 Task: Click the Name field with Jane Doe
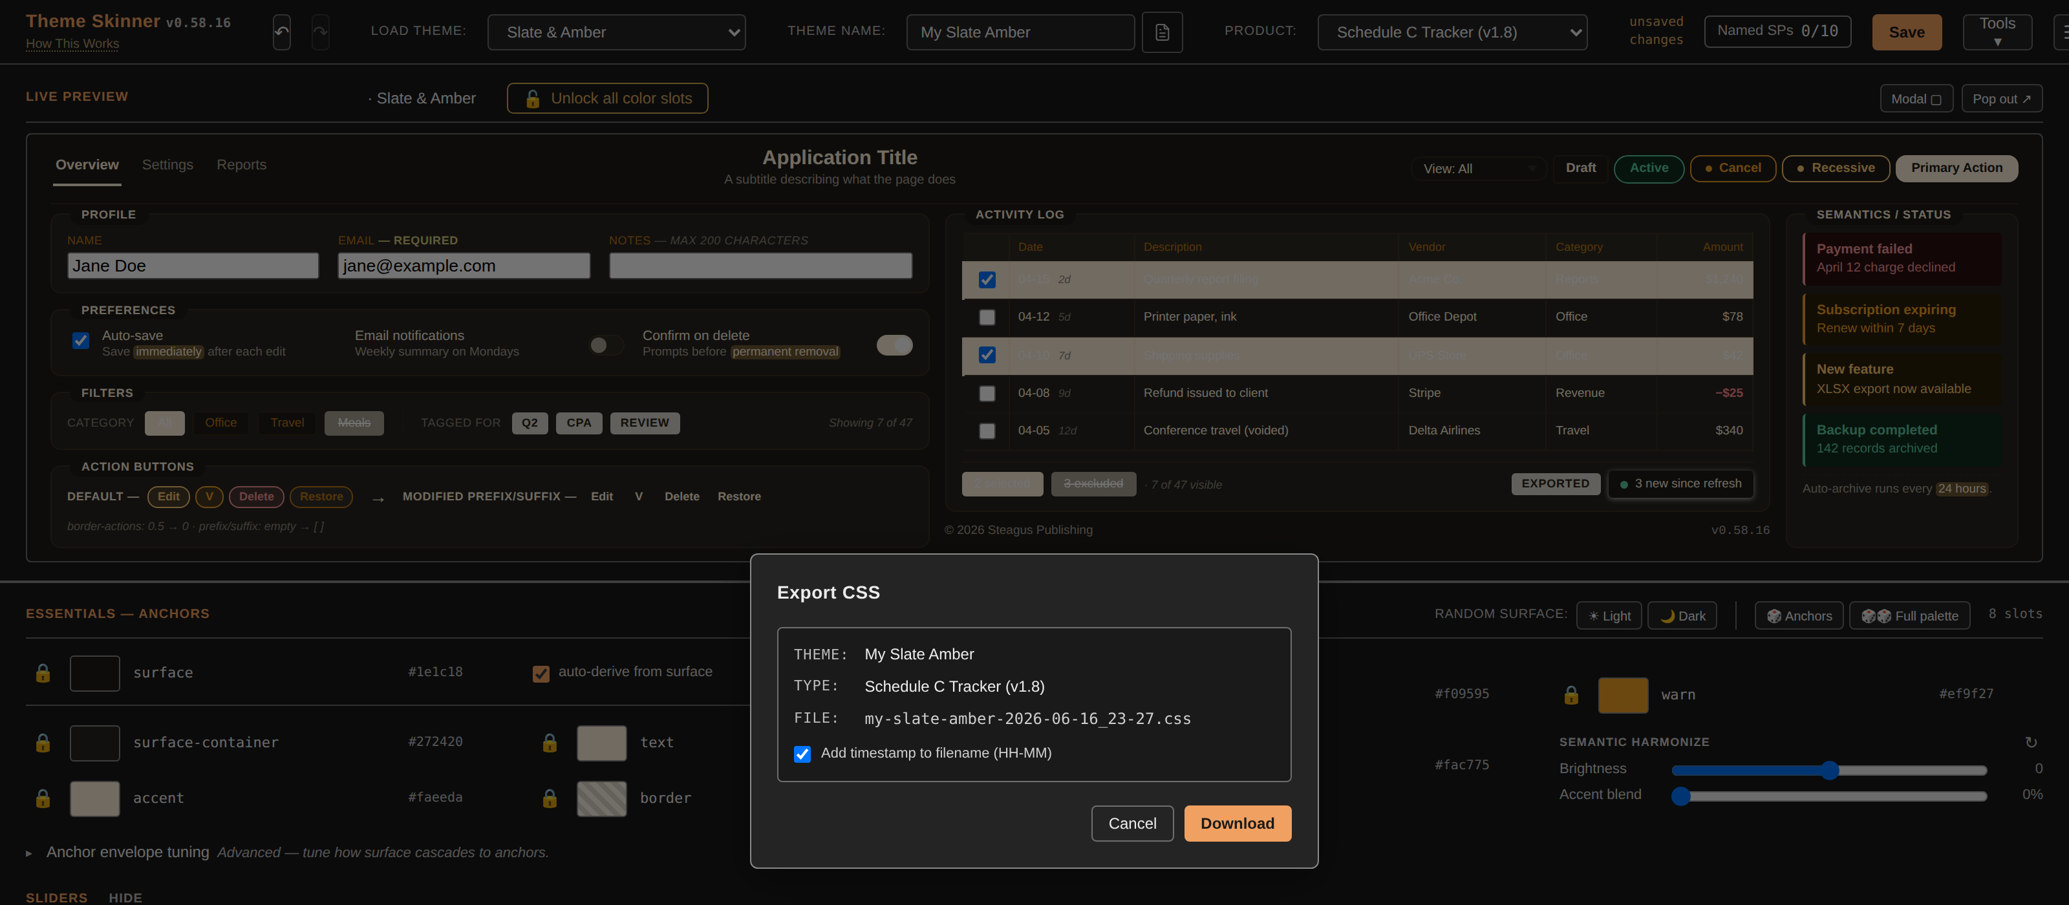coord(193,266)
